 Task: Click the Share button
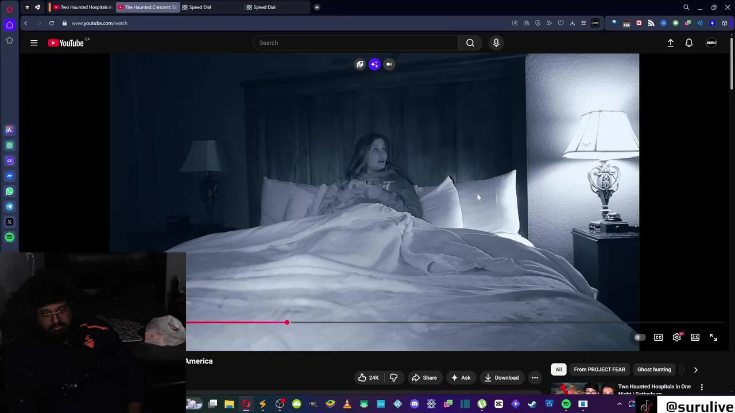click(x=424, y=377)
